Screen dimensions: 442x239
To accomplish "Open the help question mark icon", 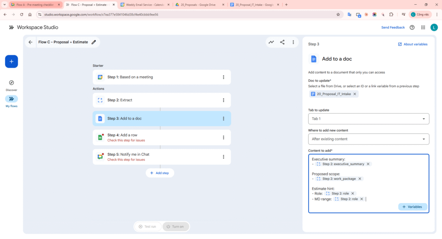I will click(x=412, y=28).
